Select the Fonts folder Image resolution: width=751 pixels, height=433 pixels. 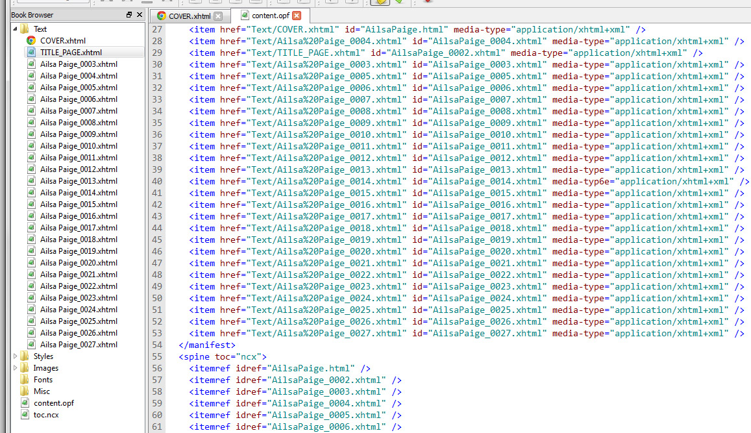43,379
